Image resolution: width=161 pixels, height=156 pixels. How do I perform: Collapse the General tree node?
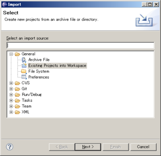tap(11, 54)
